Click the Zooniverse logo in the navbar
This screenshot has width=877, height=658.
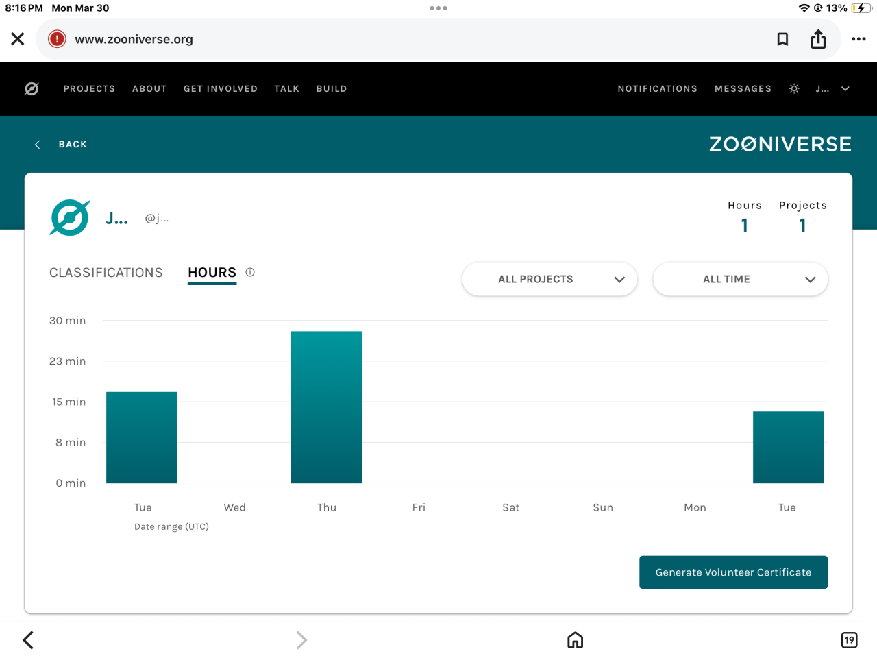click(32, 88)
